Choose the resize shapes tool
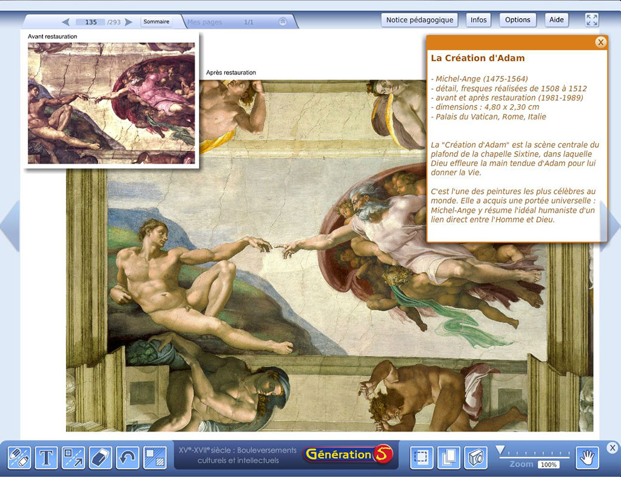 point(73,458)
